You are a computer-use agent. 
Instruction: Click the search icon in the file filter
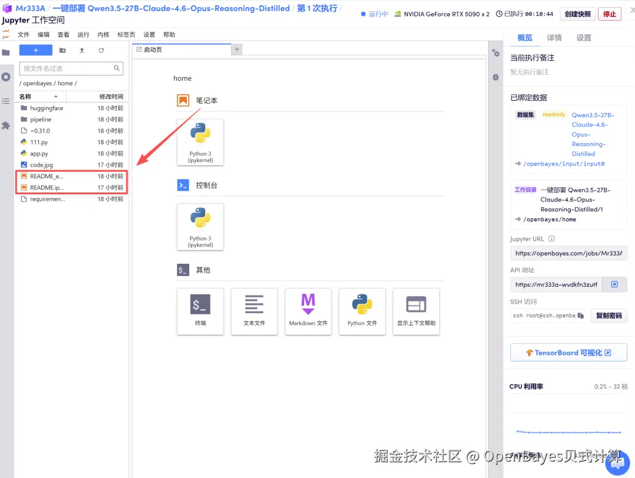tap(116, 68)
